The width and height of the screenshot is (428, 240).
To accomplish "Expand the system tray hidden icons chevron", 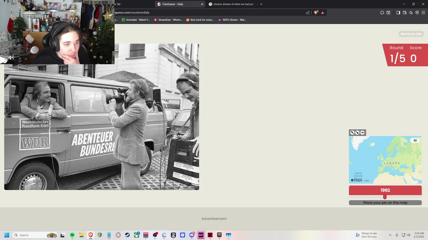I will [x=390, y=235].
